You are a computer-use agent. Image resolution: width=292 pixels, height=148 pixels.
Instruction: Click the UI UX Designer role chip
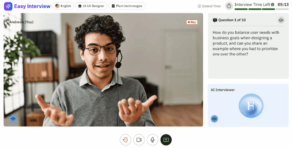click(x=91, y=6)
